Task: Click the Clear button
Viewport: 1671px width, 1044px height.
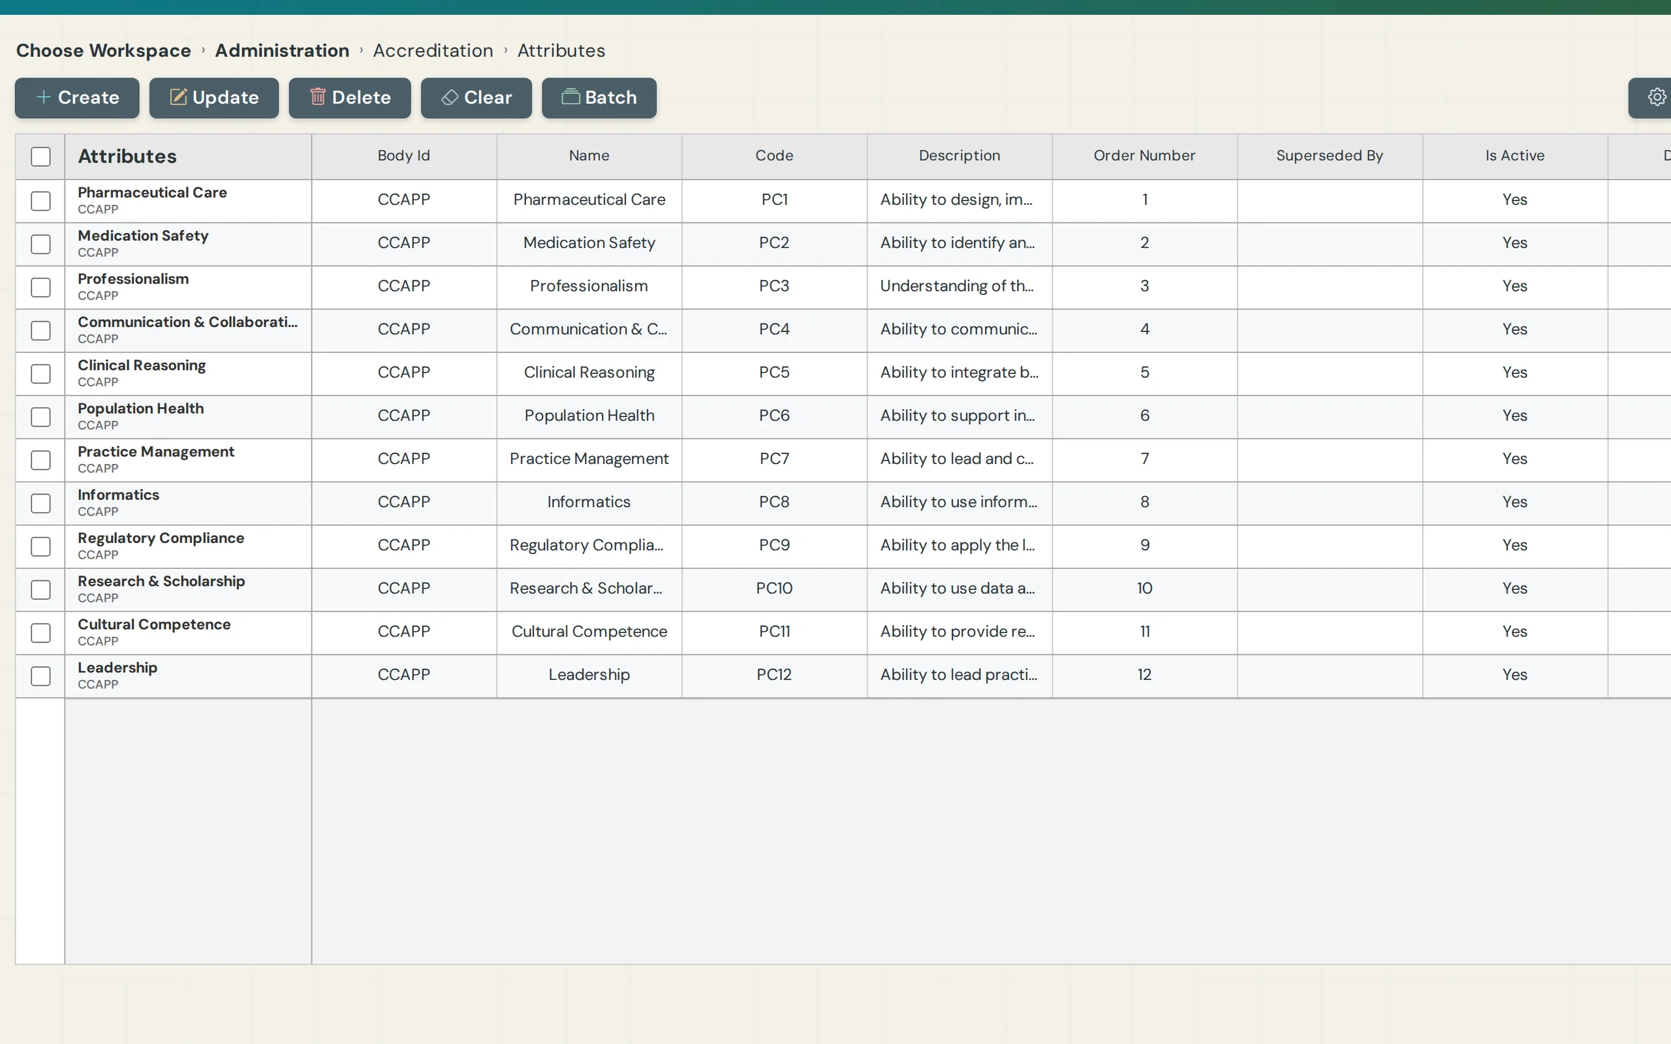Action: click(x=476, y=97)
